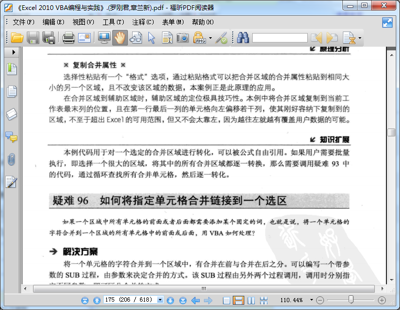Go to the next page

pos(170,301)
